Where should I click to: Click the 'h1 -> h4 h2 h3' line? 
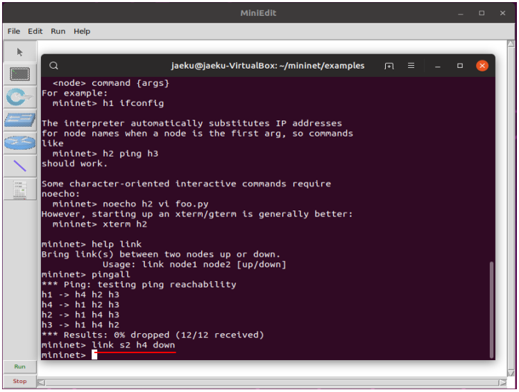[80, 294]
